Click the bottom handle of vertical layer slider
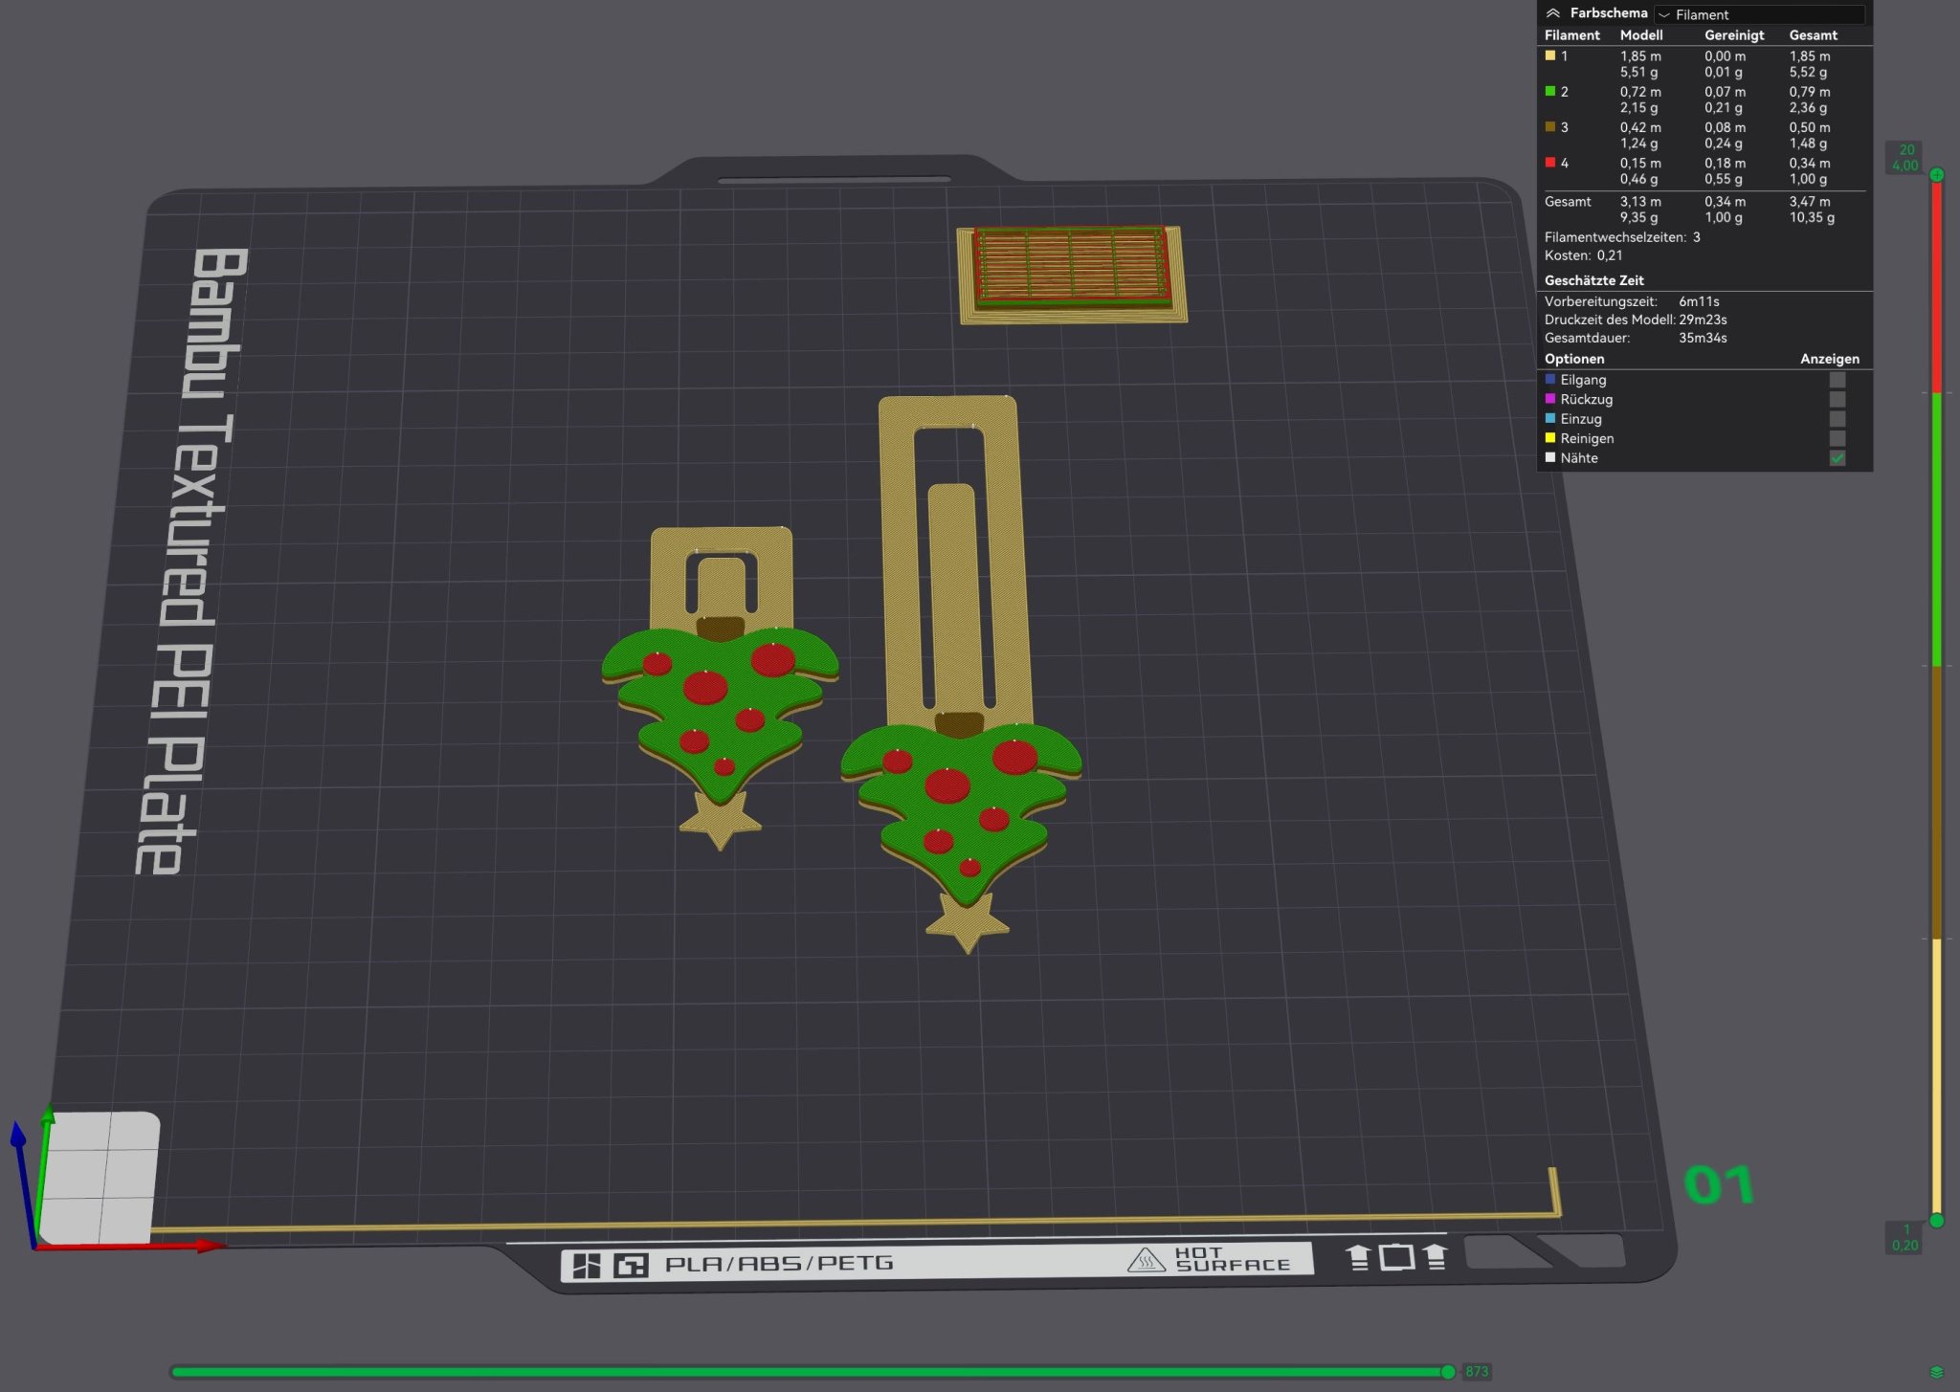Image resolution: width=1960 pixels, height=1392 pixels. pos(1936,1220)
